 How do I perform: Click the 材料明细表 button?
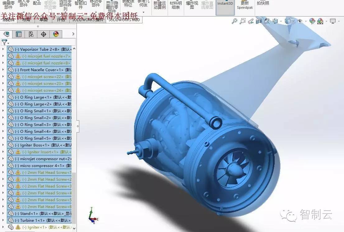click(x=176, y=5)
